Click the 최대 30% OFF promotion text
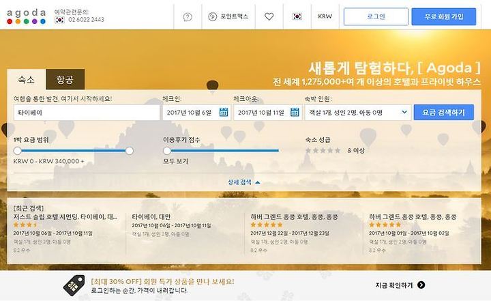The width and height of the screenshot is (491, 301). pos(162,282)
